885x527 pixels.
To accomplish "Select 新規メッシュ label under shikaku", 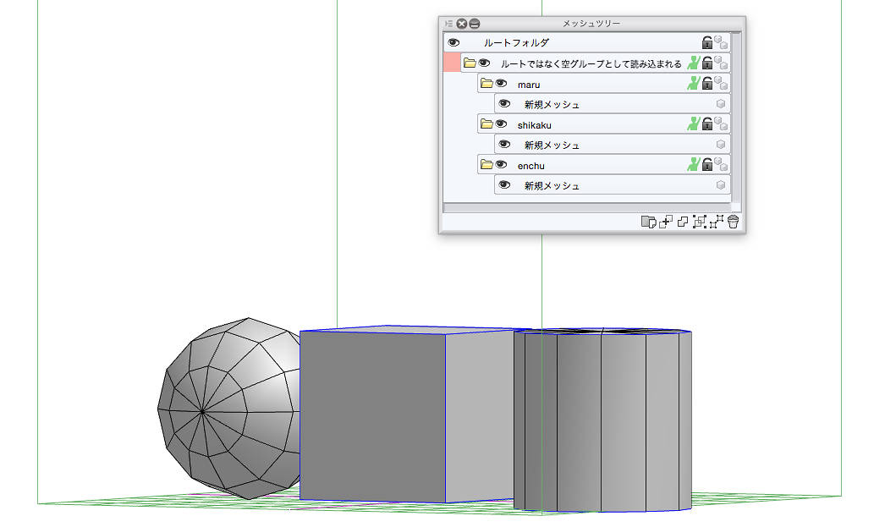I will tap(552, 145).
